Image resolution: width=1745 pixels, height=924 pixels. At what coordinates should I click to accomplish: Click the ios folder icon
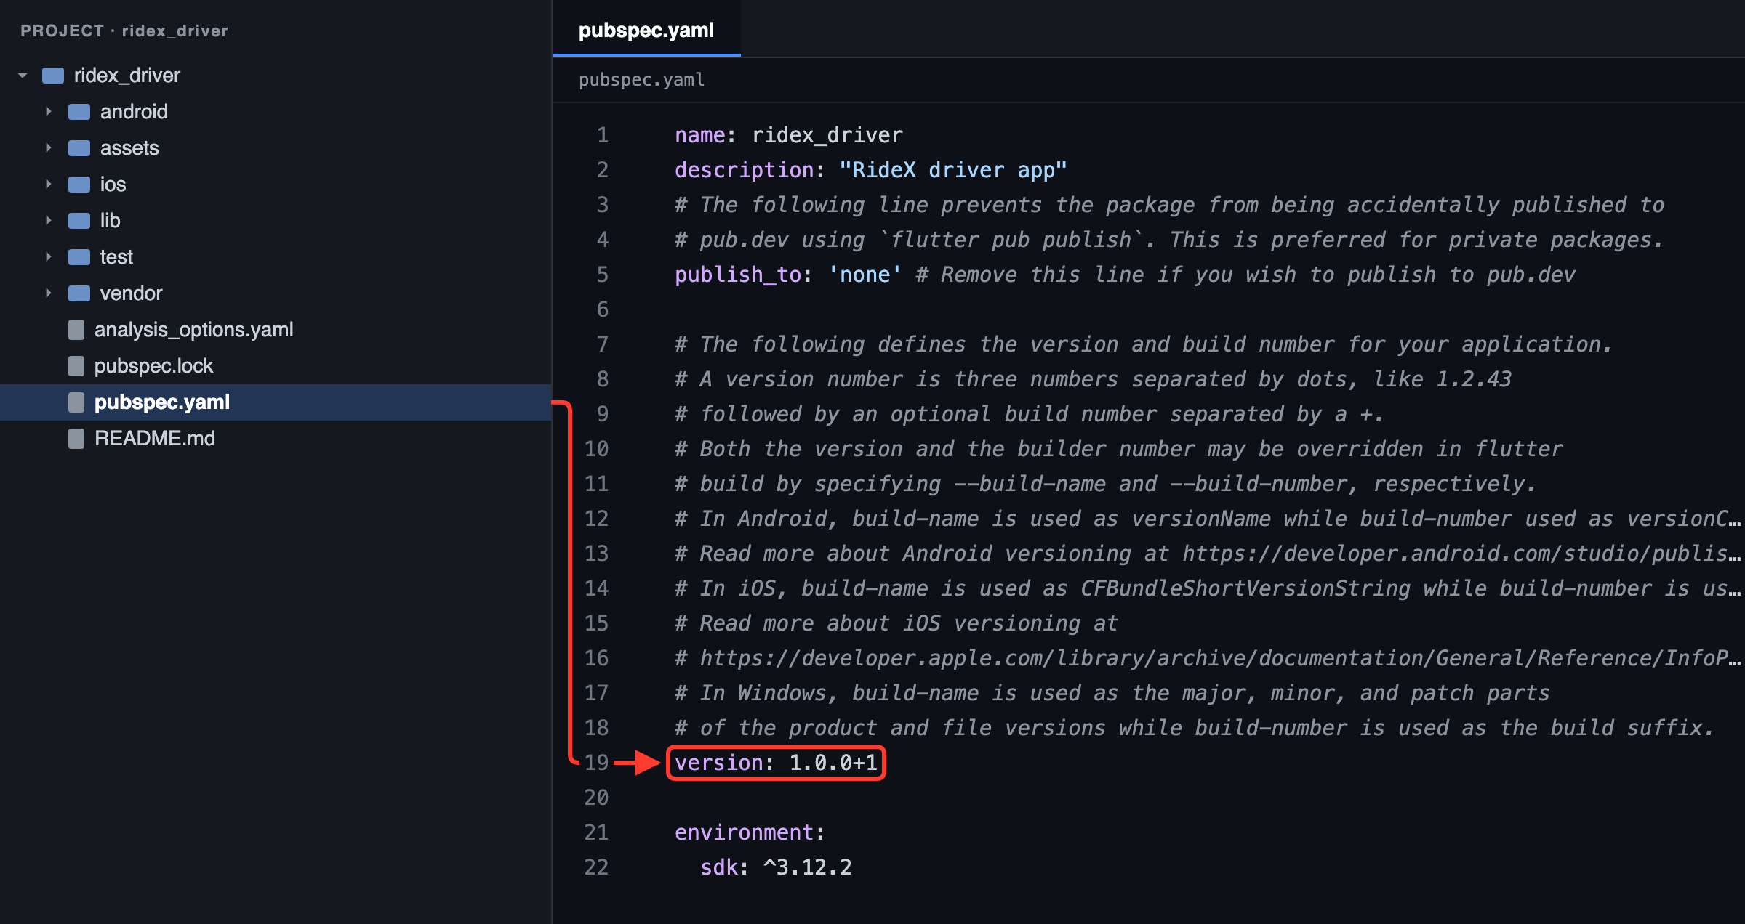(x=79, y=185)
